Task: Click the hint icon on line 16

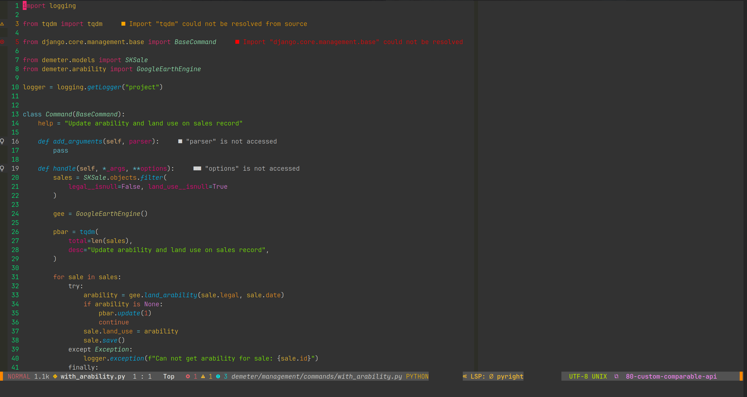Action: (4, 141)
